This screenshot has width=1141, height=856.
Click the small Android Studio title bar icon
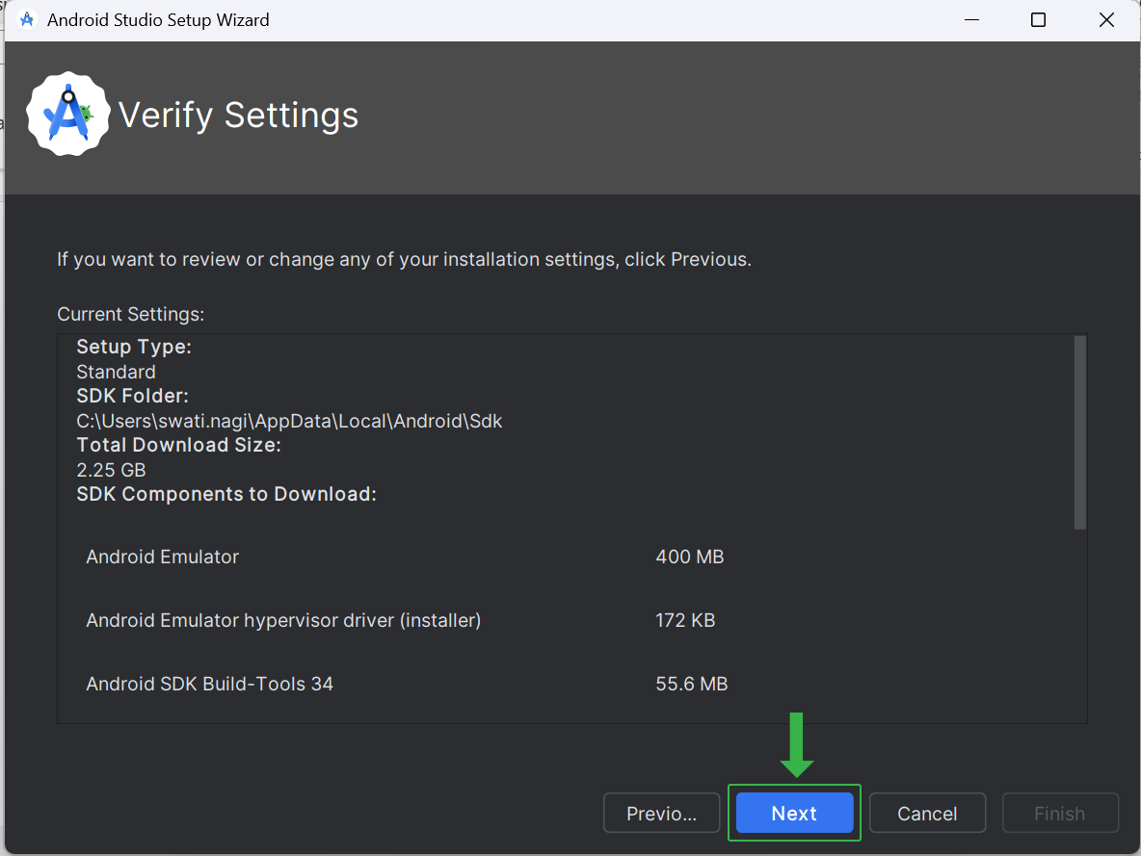pyautogui.click(x=27, y=19)
